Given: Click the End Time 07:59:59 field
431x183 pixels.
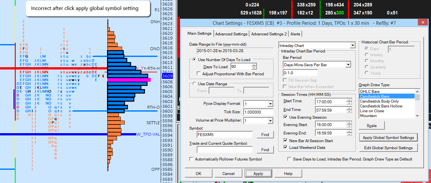Looking at the screenshot, I should 331,110.
